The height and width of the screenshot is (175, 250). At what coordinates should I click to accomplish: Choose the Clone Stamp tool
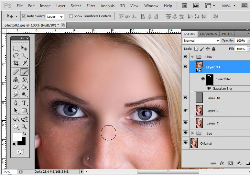tap(16, 80)
